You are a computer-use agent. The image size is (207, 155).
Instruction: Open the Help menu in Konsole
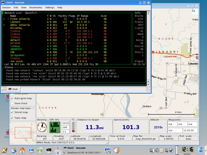pyautogui.click(x=60, y=7)
